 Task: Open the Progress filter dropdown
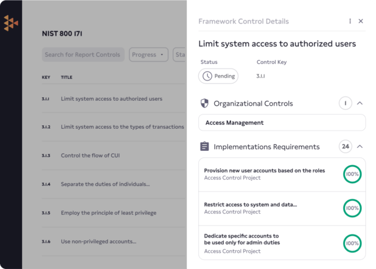pyautogui.click(x=148, y=55)
